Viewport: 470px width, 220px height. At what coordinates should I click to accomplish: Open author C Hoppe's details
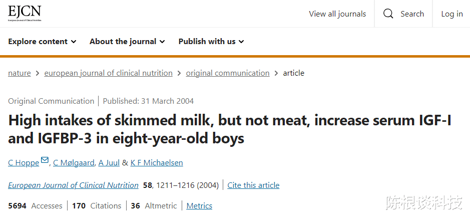24,162
